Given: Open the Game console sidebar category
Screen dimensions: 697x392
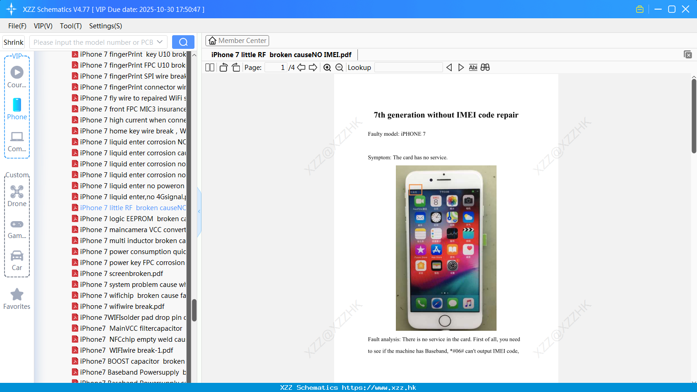Looking at the screenshot, I should click(17, 229).
